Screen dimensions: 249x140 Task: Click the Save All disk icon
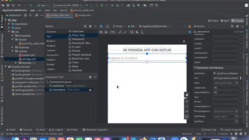(8, 5)
